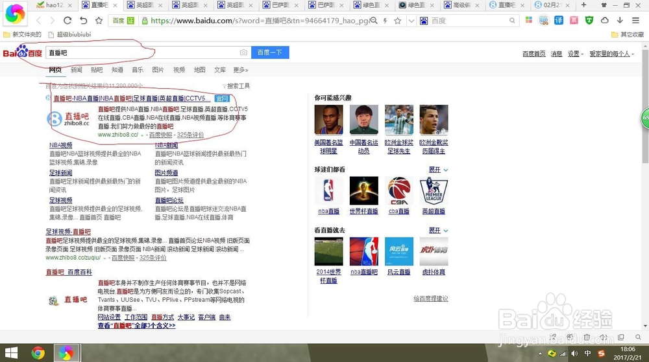The width and height of the screenshot is (649, 362).
Task: Restore closed tab with the undo arrow
Action: tap(83, 21)
